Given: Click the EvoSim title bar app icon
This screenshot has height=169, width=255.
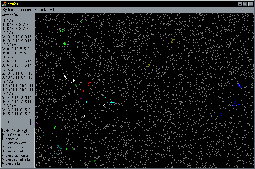Looking at the screenshot, I should click(4, 3).
